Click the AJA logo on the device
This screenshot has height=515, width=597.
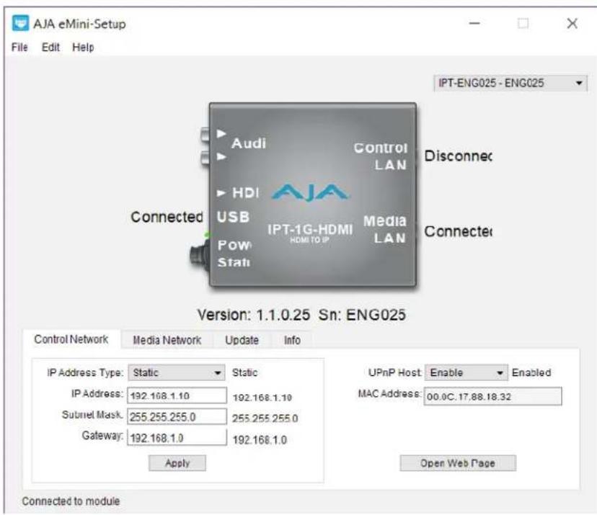310,192
